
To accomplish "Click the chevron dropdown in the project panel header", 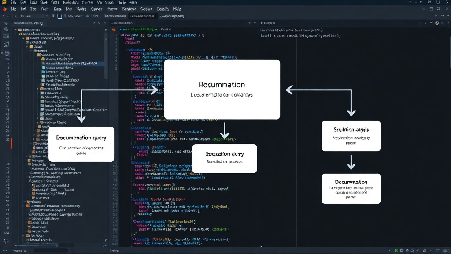I will pos(99,23).
